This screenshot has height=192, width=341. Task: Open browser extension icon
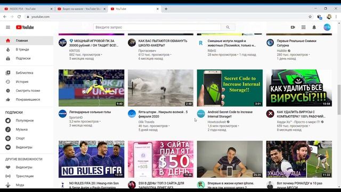coord(320,17)
